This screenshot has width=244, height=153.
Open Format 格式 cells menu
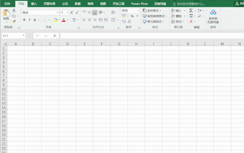tap(178, 21)
